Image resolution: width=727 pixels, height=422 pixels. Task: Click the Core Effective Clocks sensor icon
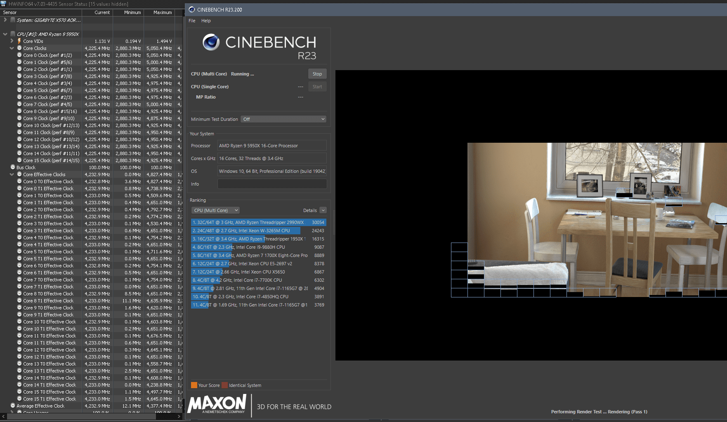coord(19,174)
